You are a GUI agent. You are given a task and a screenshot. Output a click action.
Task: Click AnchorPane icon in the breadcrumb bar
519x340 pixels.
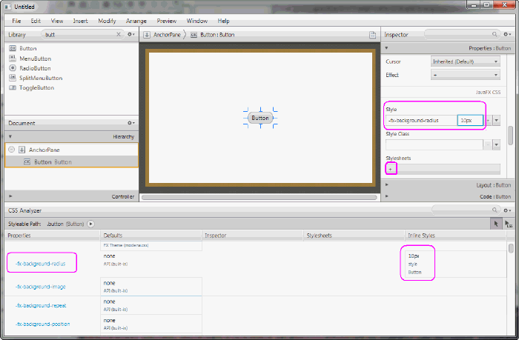point(147,35)
